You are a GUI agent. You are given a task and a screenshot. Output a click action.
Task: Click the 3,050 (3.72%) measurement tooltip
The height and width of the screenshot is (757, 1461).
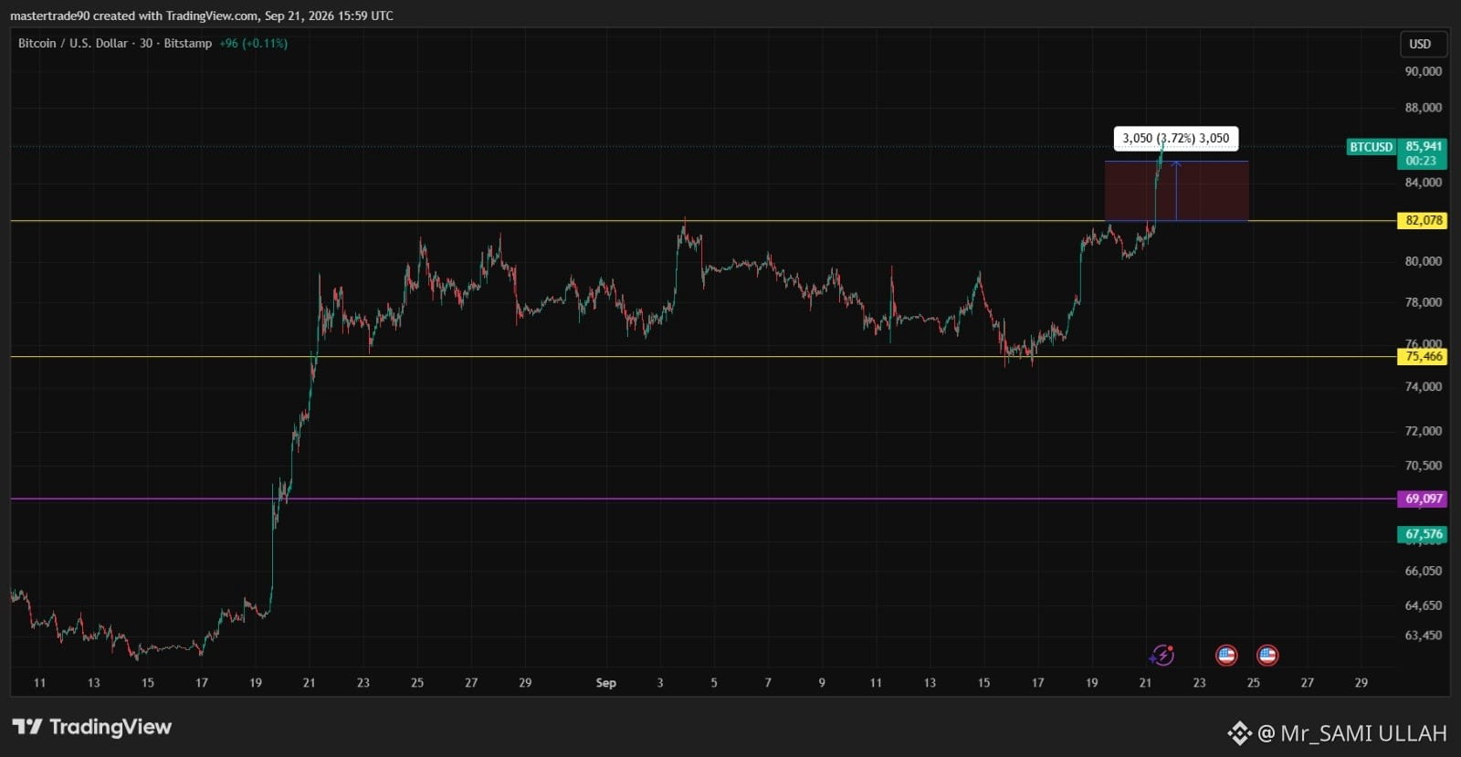point(1176,138)
